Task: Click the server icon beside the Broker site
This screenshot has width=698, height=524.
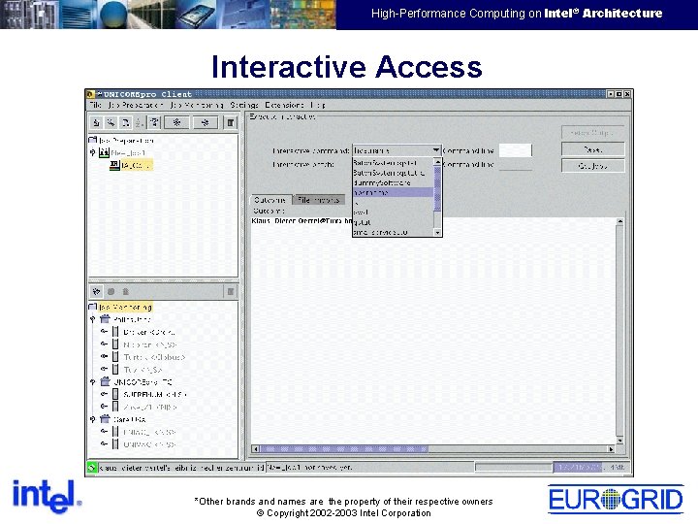Action: 115,332
